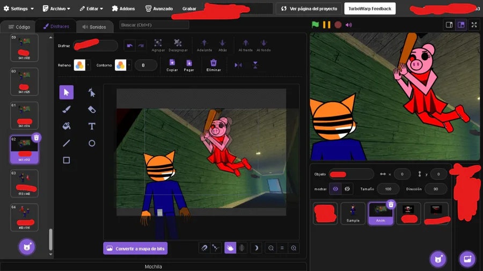
Task: Select the Rectangle tool
Action: point(66,160)
